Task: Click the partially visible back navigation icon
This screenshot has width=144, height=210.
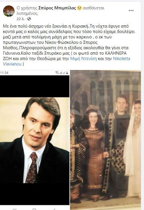Action: (x=55, y=209)
